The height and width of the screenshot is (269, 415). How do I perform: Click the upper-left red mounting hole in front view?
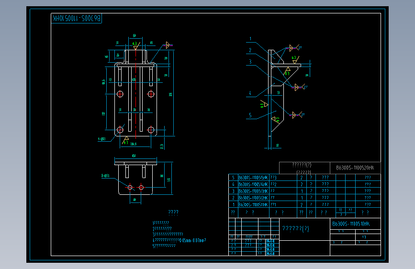120,94
